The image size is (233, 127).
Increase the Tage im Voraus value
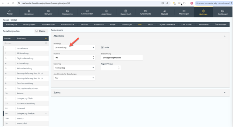tap(119, 67)
